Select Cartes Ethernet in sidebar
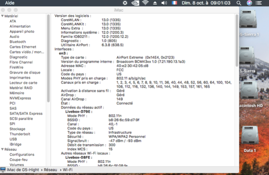The height and width of the screenshot is (175, 269). 23,47
